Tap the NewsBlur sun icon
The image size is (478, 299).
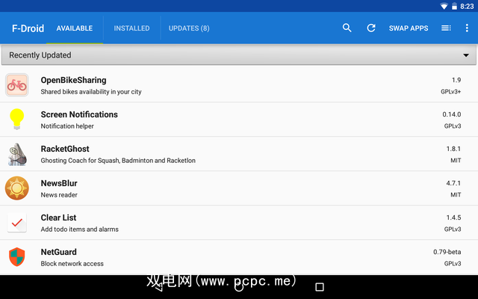[16, 188]
